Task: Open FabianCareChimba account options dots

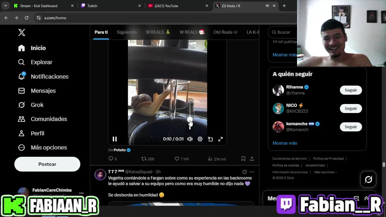Action: point(81,193)
